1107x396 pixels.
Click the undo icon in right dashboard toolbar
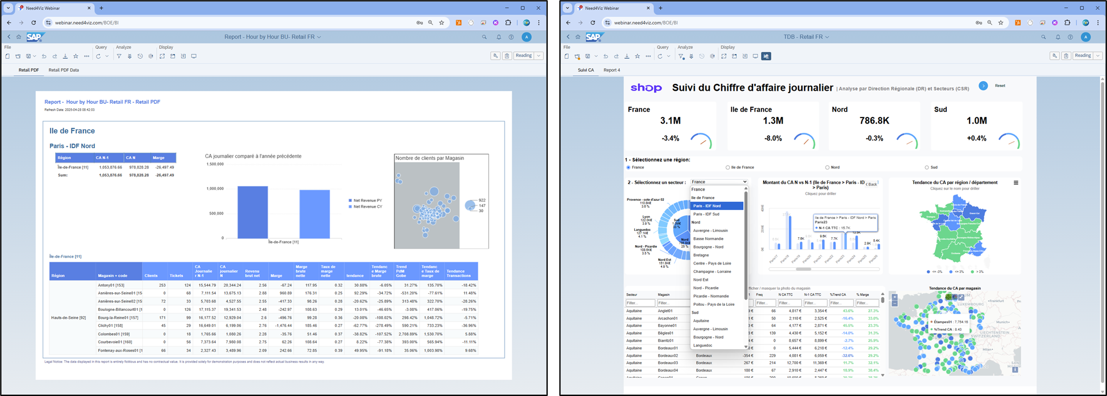[x=606, y=56]
